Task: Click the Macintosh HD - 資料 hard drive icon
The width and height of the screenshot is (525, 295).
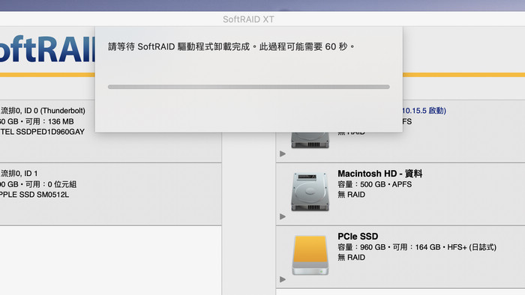Action: (310, 192)
